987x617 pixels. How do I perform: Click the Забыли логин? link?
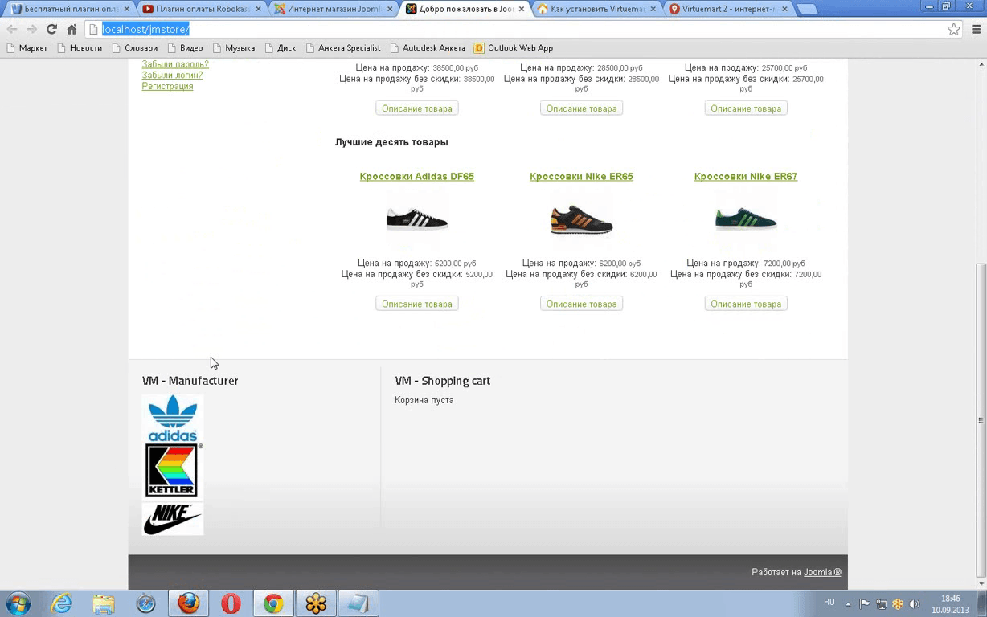tap(172, 75)
